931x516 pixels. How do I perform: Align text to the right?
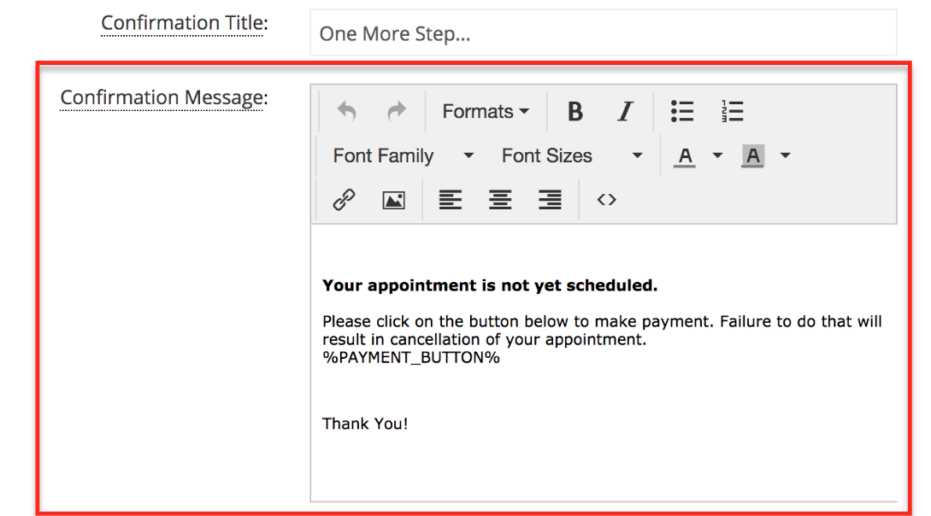click(550, 199)
